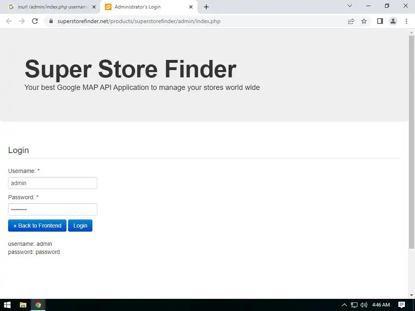
Task: Share this page using the share icon
Action: pos(351,21)
